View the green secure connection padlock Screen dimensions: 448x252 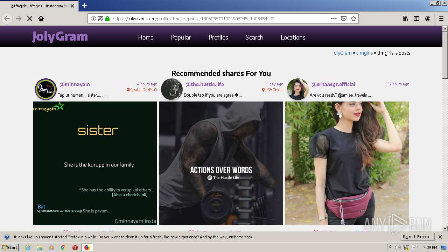(x=107, y=19)
